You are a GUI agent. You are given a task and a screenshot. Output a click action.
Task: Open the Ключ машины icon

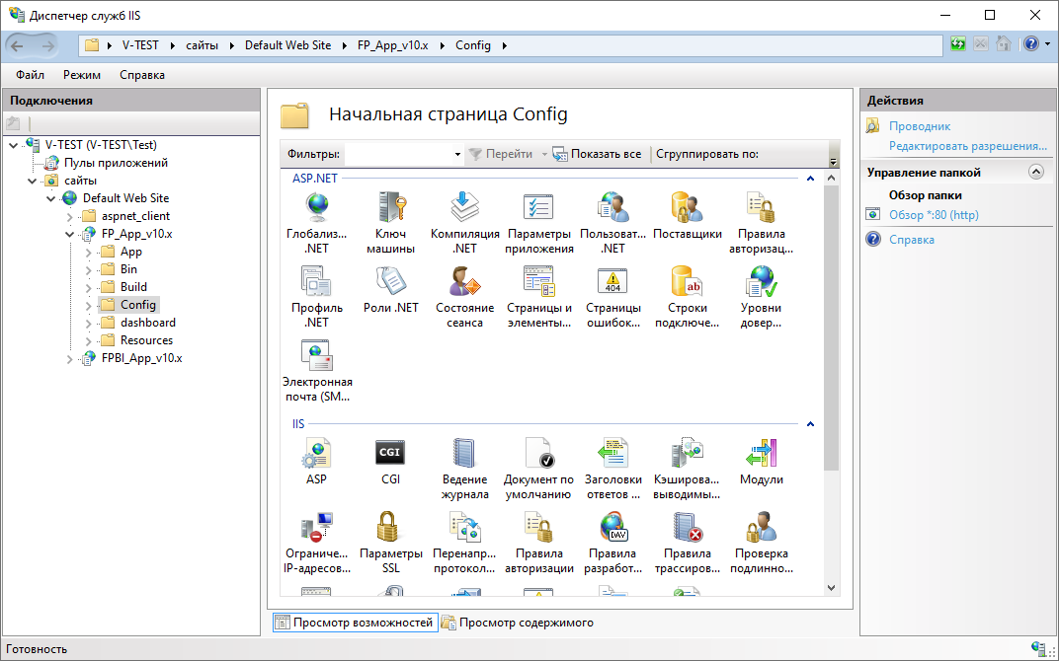pyautogui.click(x=390, y=208)
